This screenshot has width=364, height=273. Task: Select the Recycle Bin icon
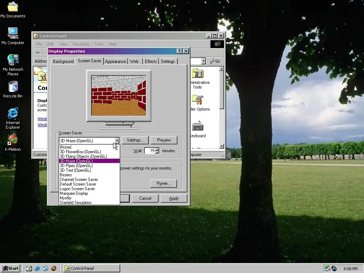(x=13, y=89)
